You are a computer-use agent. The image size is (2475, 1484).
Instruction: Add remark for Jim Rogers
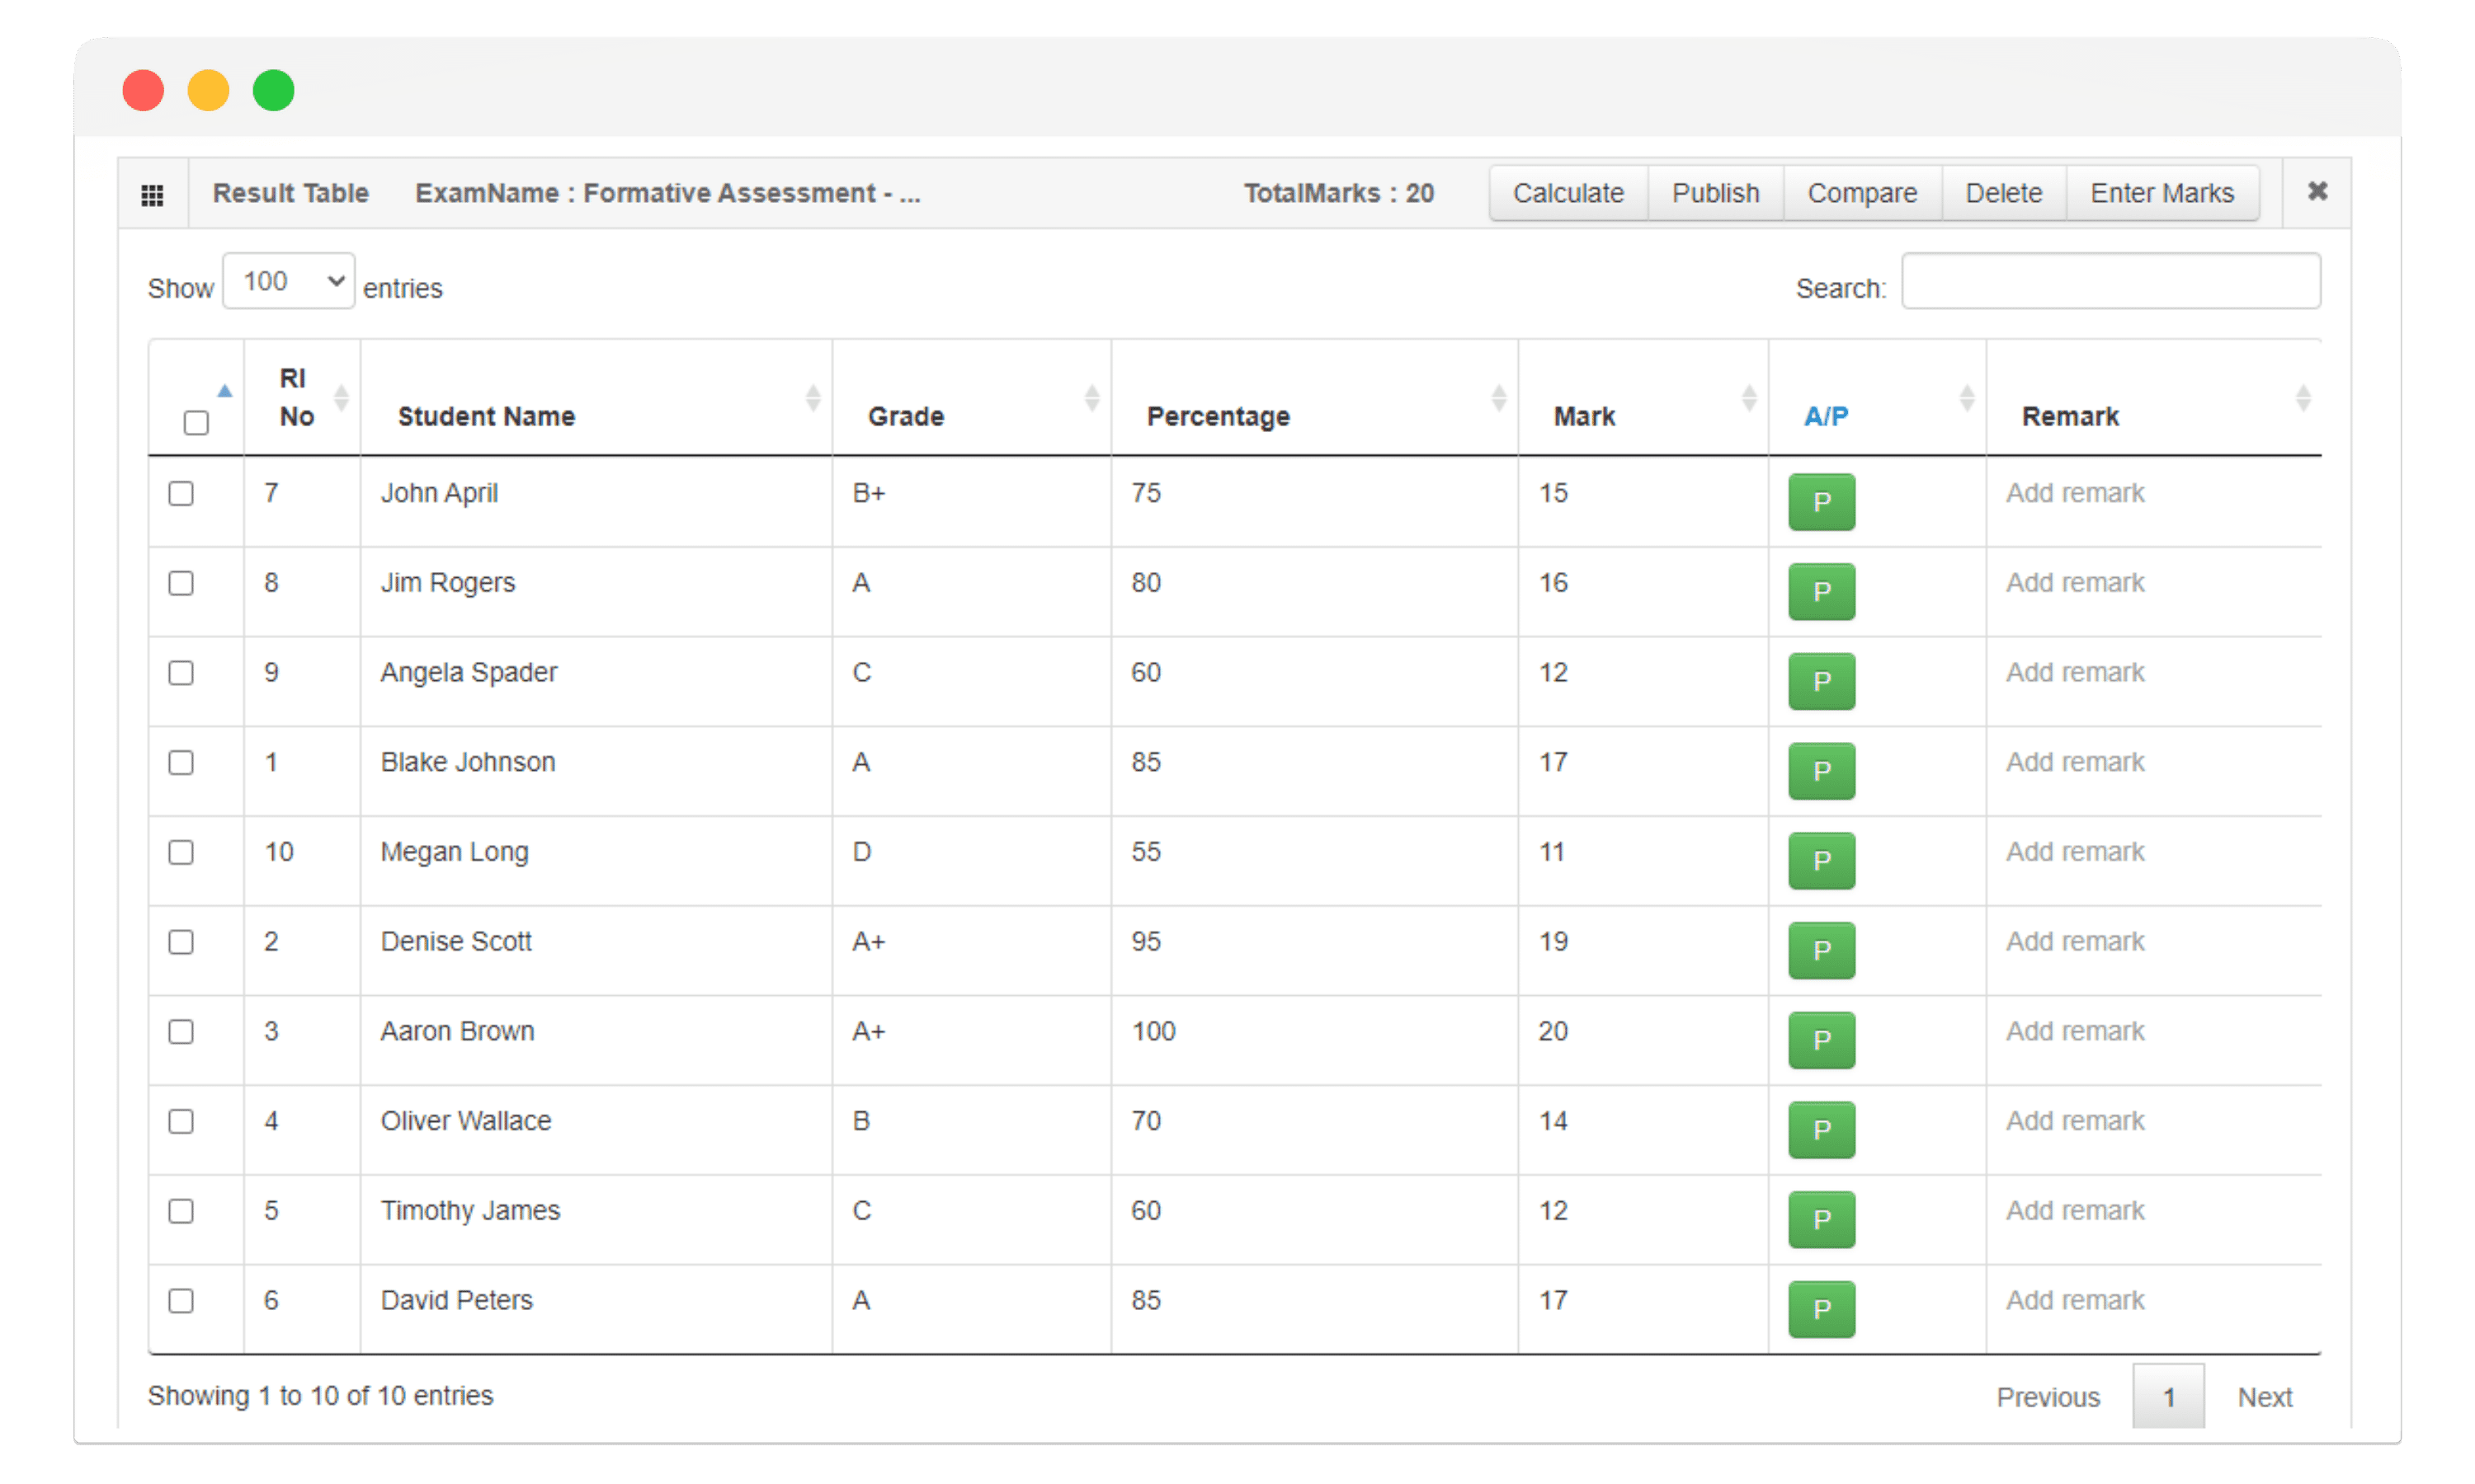point(2075,583)
